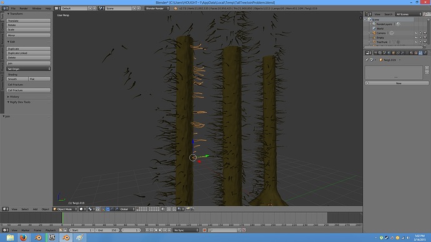431x242 pixels.
Task: Click the 3D manipulator toggle icon
Action: coord(103,209)
